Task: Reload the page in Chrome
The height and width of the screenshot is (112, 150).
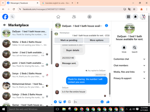Action: (14, 9)
